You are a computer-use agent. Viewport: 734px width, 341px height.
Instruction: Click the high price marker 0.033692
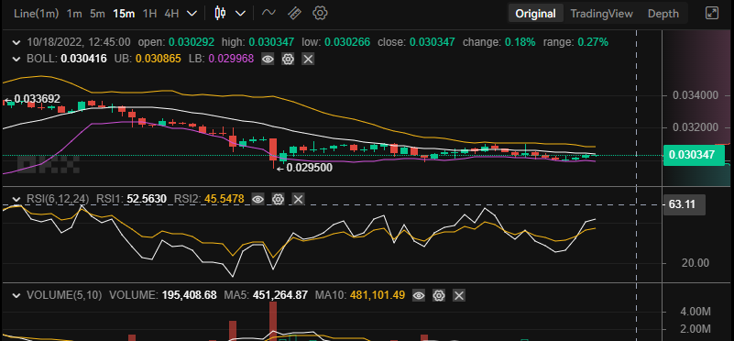click(x=37, y=99)
